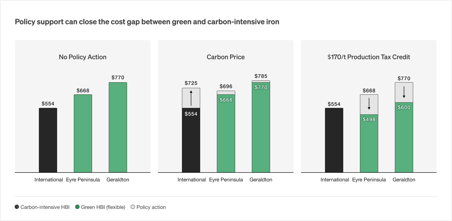This screenshot has width=452, height=221.
Task: Select the Carbon Price panel title
Action: (x=226, y=57)
